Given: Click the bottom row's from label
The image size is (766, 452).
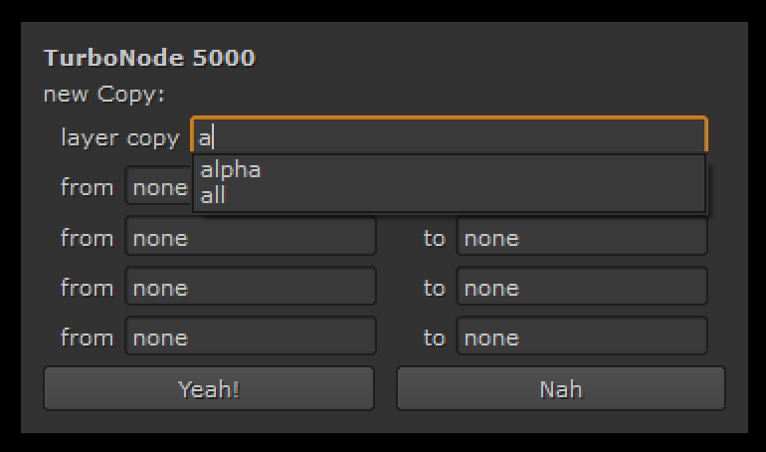Looking at the screenshot, I should (87, 338).
